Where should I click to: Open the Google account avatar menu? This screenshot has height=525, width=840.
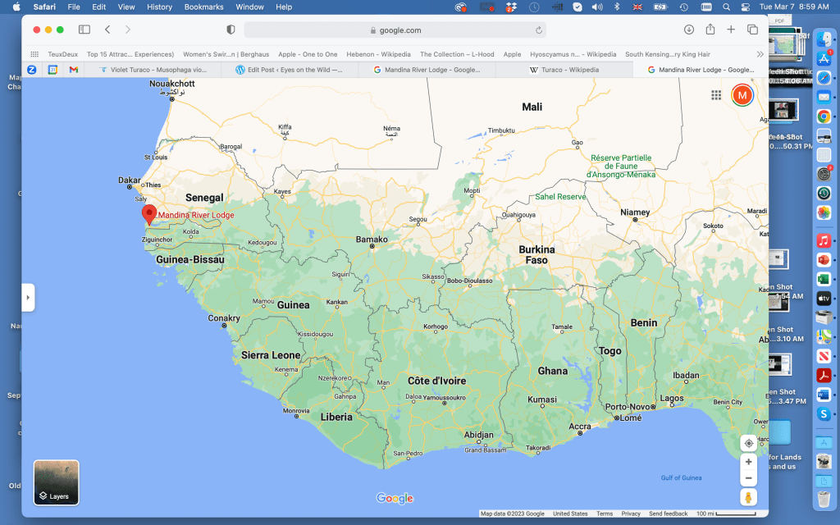click(x=742, y=95)
